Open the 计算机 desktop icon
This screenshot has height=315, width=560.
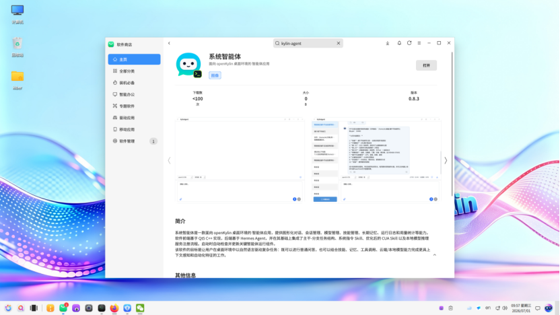(x=17, y=14)
